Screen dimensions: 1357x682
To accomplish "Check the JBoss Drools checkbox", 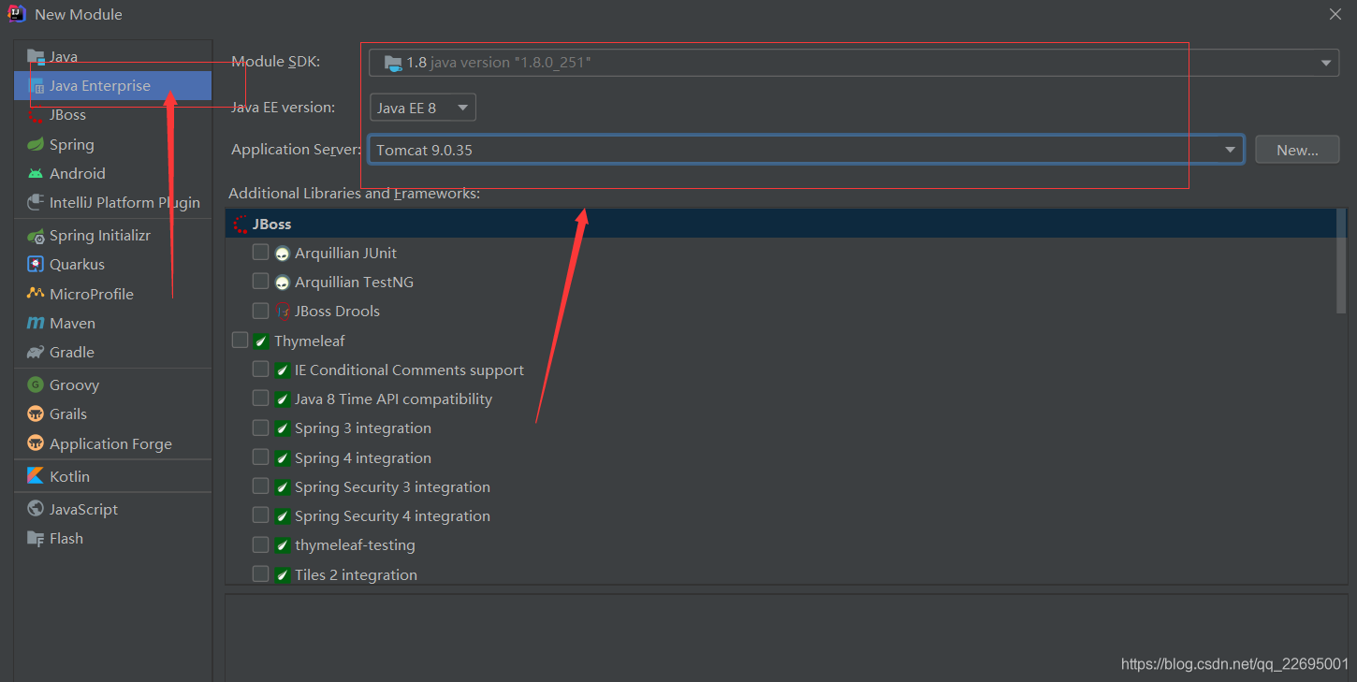I will tap(261, 311).
